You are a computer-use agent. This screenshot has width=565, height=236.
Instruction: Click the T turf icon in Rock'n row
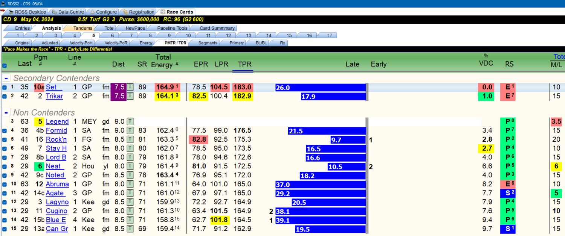click(x=130, y=139)
